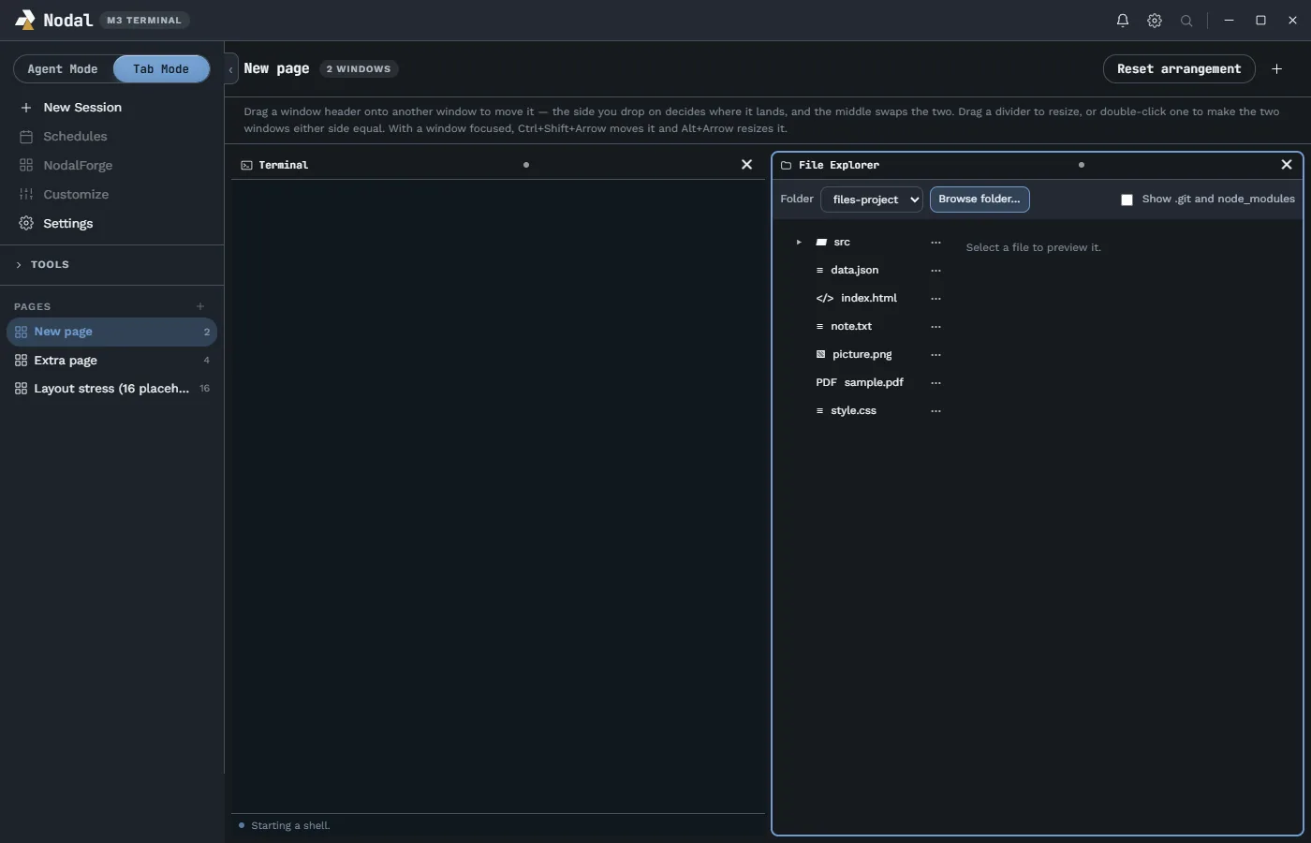Close the Terminal window
The image size is (1311, 843).
[746, 165]
